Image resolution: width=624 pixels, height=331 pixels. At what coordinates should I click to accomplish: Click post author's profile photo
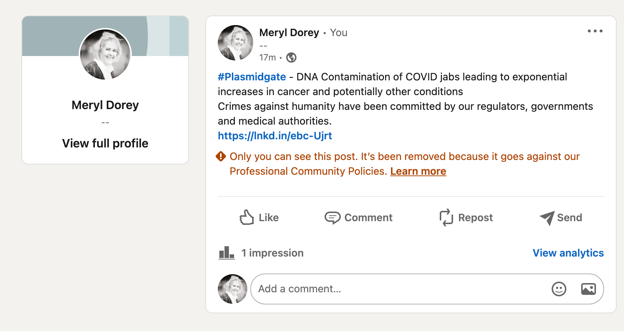tap(236, 43)
